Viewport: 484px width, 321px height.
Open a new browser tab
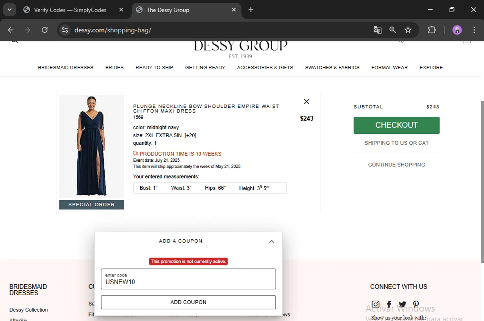coord(251,10)
